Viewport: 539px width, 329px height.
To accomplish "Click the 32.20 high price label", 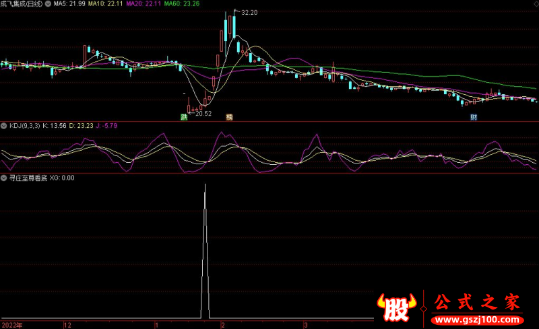I will pos(249,13).
